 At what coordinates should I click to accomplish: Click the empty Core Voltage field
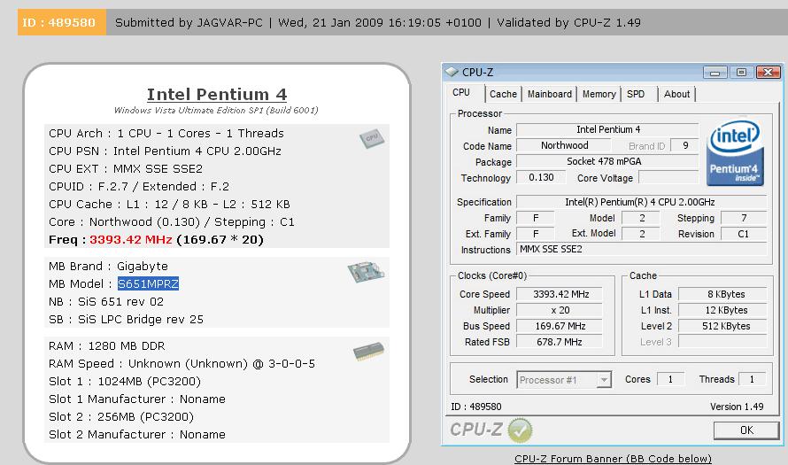click(x=668, y=177)
